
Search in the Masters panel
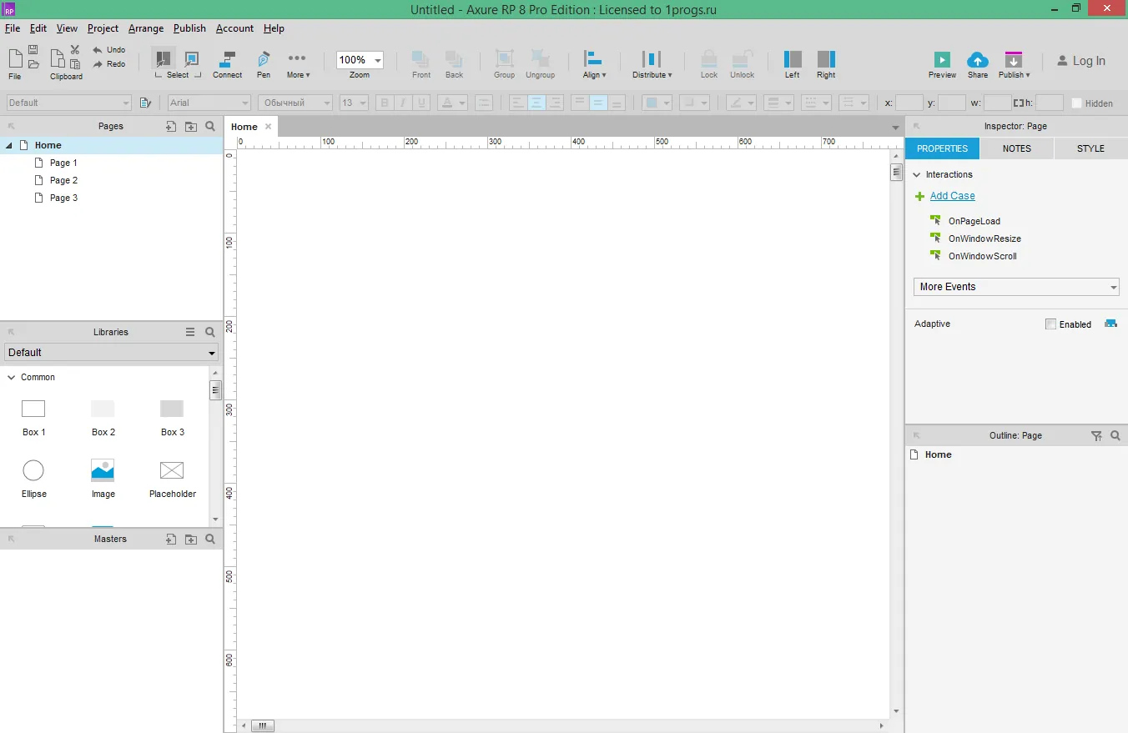[210, 540]
